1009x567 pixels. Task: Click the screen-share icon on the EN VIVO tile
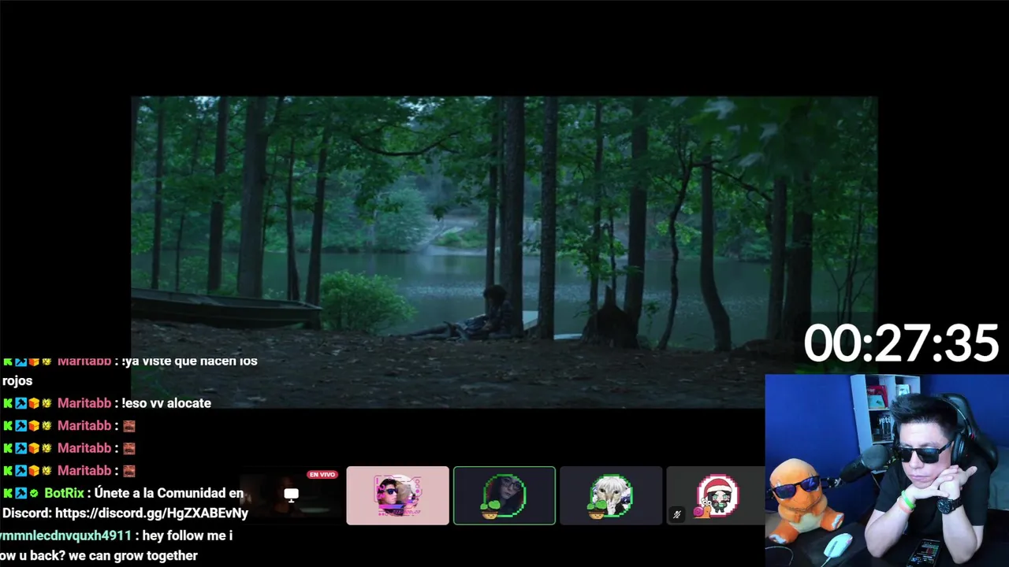click(x=291, y=495)
